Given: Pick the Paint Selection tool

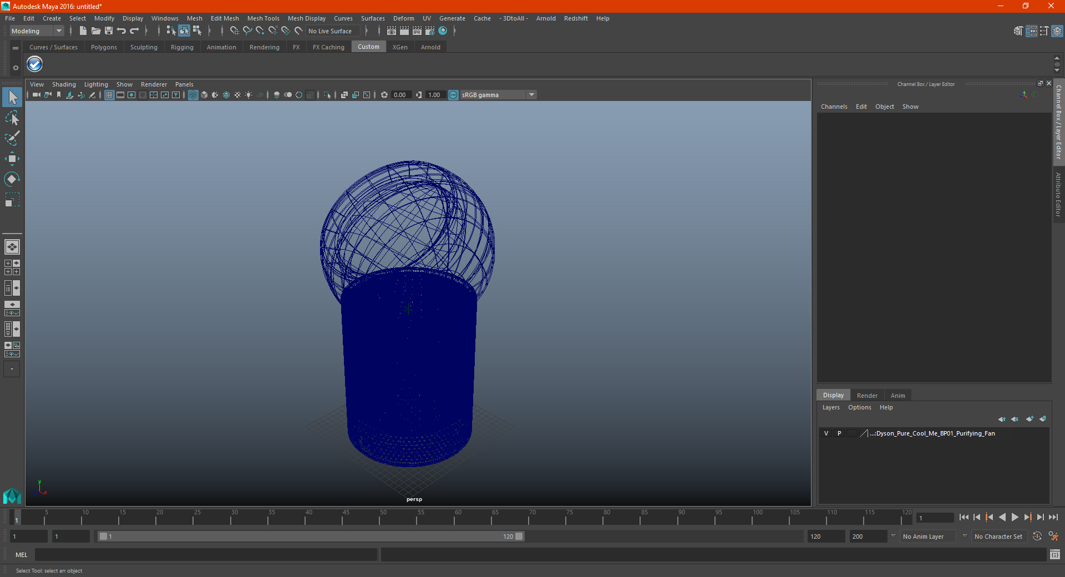Looking at the screenshot, I should click(12, 138).
